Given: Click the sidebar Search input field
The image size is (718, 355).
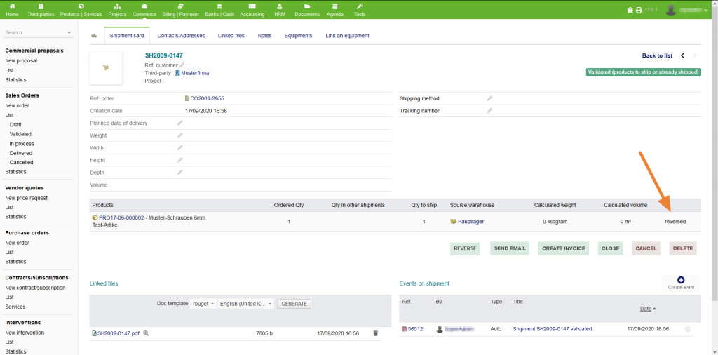Looking at the screenshot, I should pyautogui.click(x=35, y=32).
